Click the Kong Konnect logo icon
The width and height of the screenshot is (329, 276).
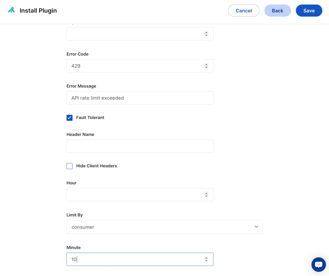coord(12,10)
